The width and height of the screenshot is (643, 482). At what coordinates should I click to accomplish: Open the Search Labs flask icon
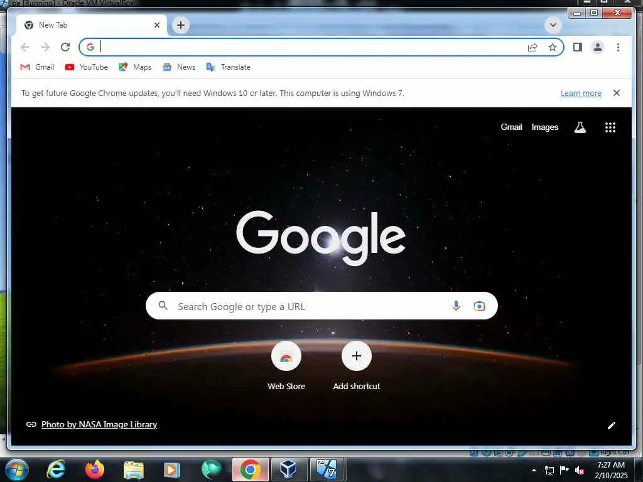click(580, 127)
